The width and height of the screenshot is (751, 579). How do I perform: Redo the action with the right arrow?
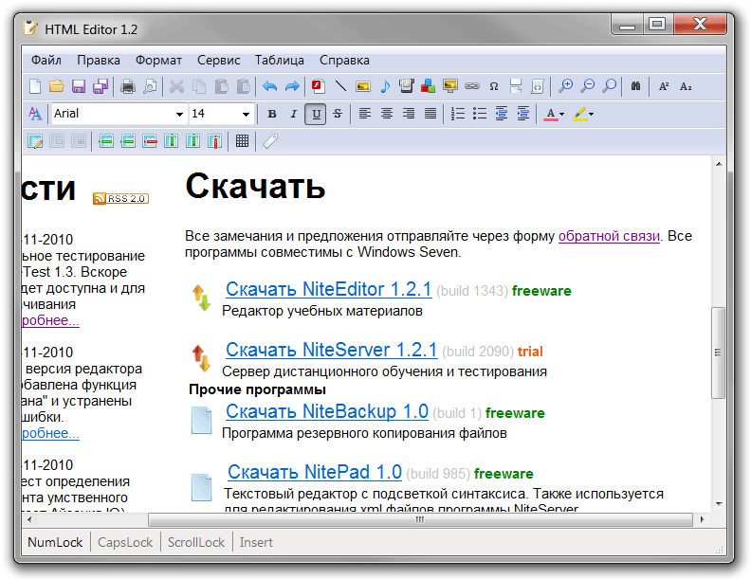[x=292, y=86]
